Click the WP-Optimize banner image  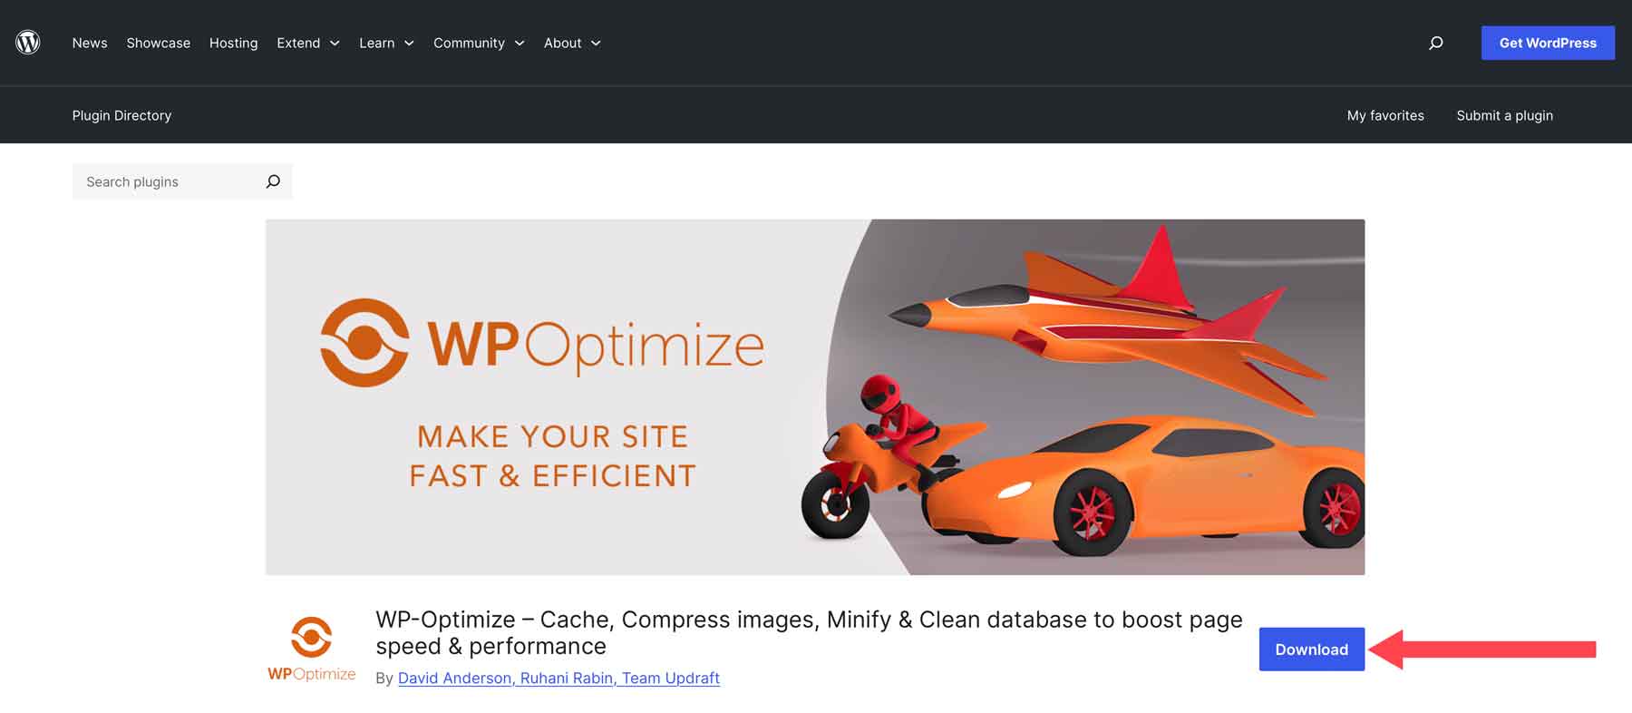pos(814,396)
